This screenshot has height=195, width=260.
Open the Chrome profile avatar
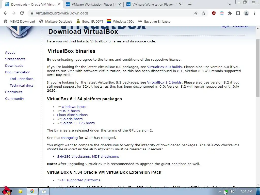tap(246, 13)
